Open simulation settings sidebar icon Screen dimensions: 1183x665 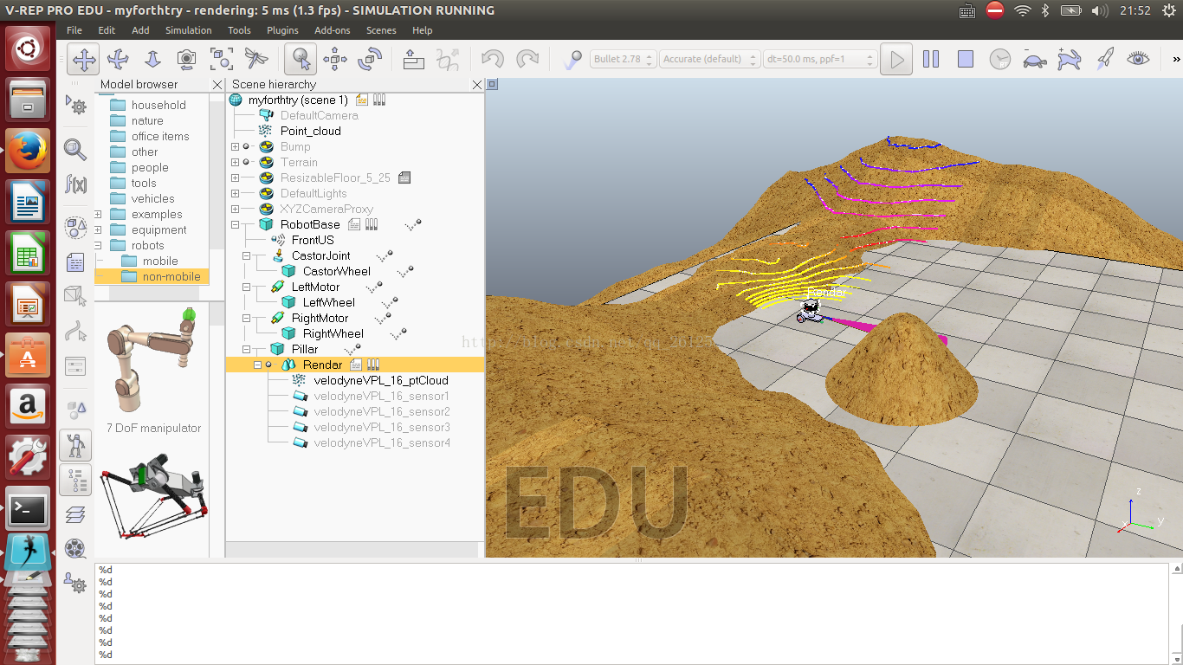click(x=76, y=105)
